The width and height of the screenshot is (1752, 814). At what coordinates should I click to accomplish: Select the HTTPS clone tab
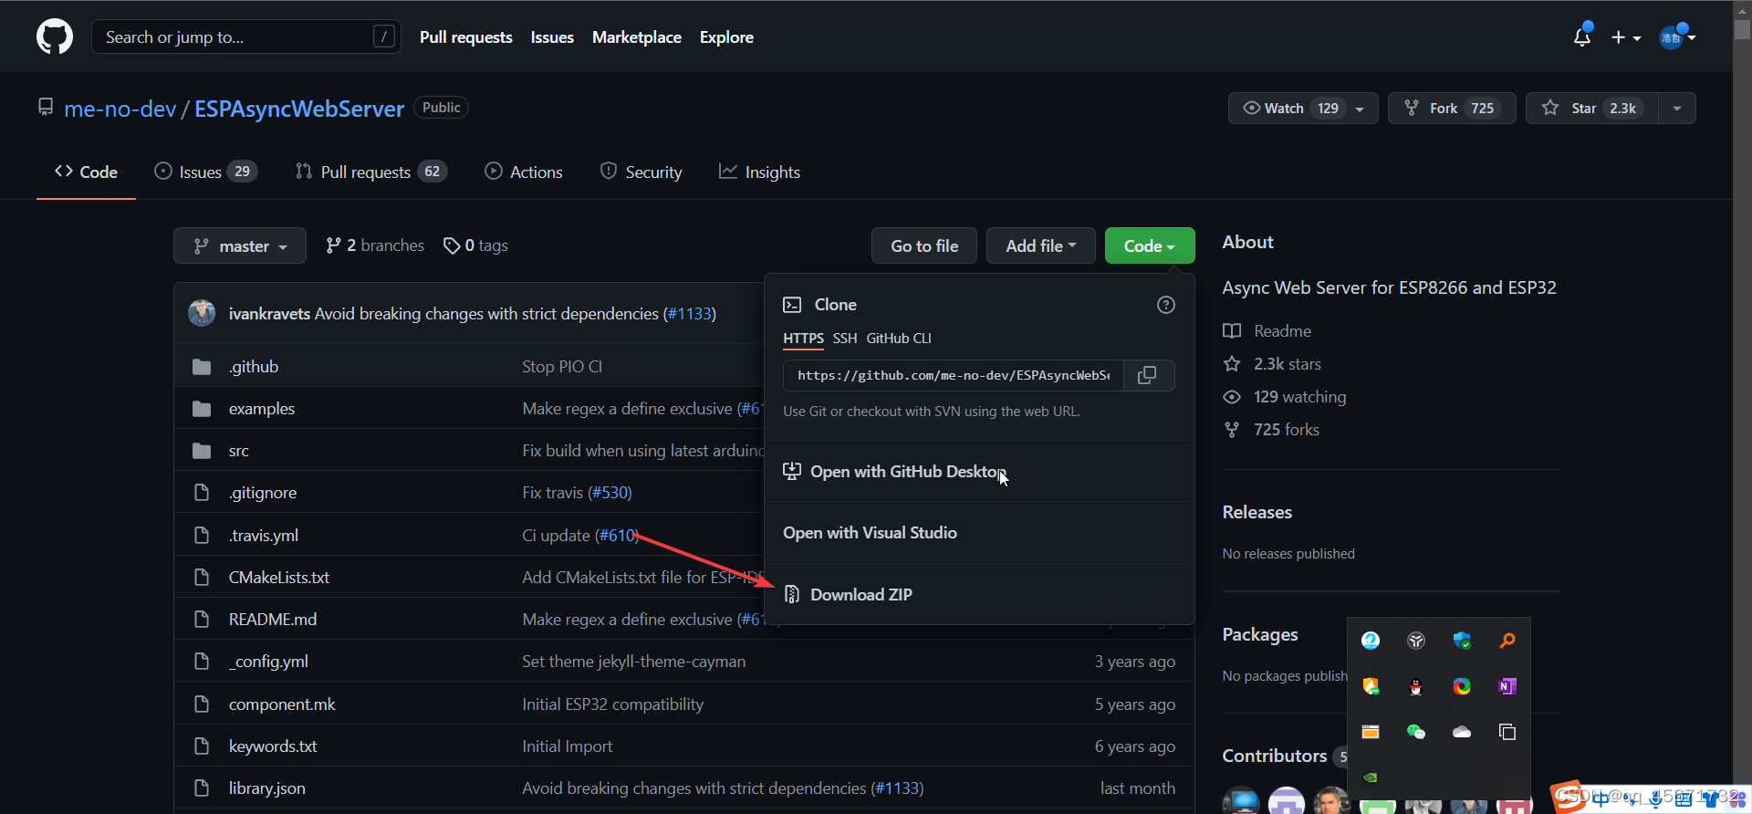click(x=803, y=339)
